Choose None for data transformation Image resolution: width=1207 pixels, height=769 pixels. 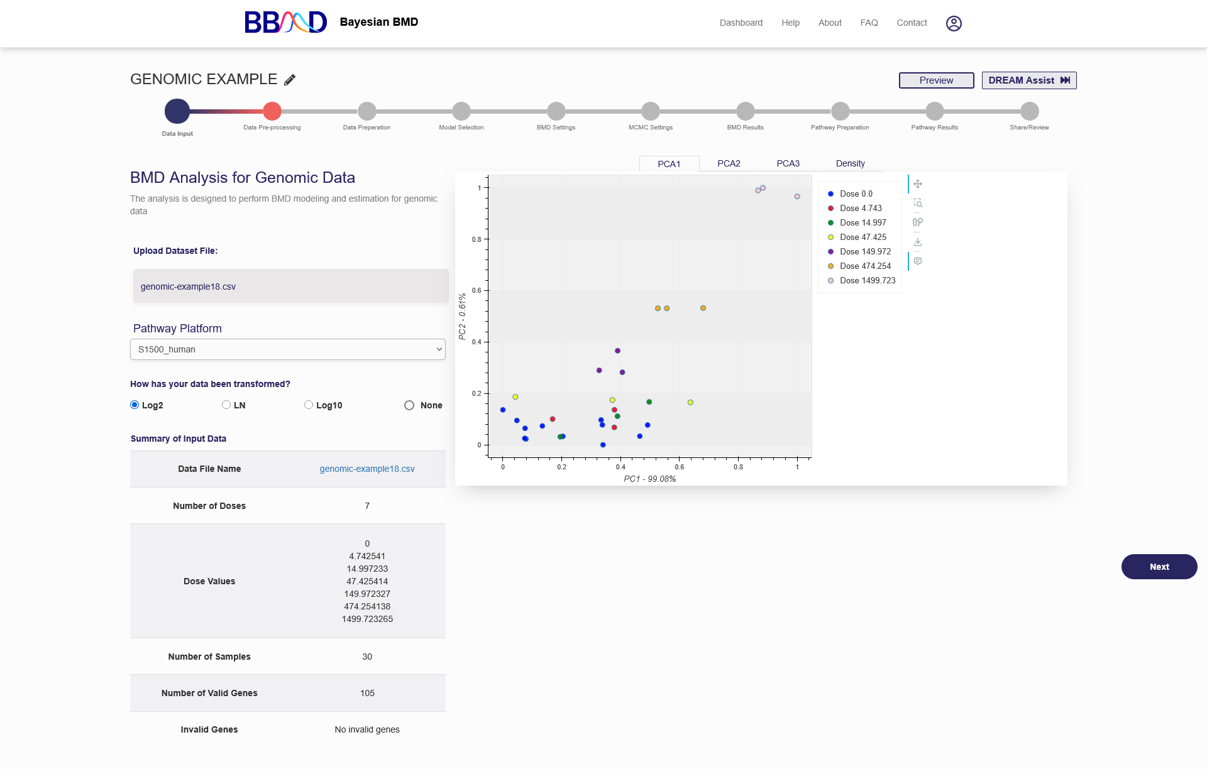[409, 405]
